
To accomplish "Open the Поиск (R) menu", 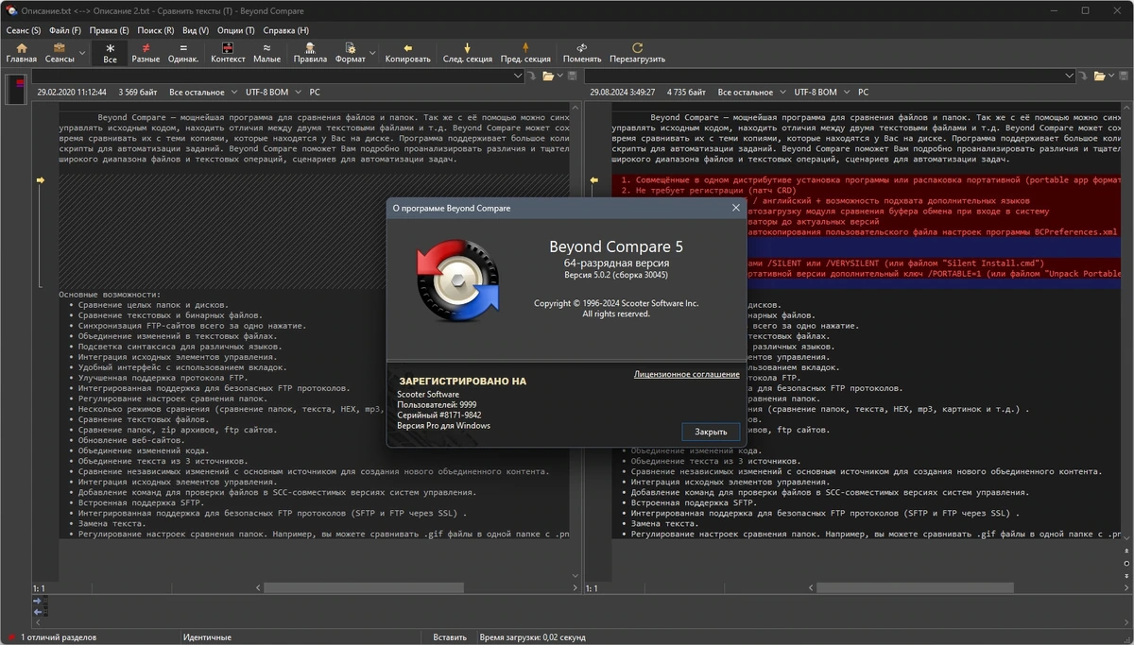I will [156, 30].
